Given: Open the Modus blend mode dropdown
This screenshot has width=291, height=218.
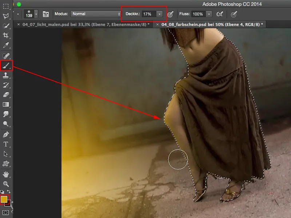Looking at the screenshot, I should pyautogui.click(x=96, y=14).
